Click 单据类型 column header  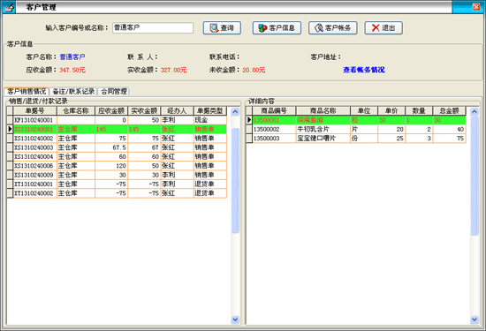pyautogui.click(x=210, y=111)
